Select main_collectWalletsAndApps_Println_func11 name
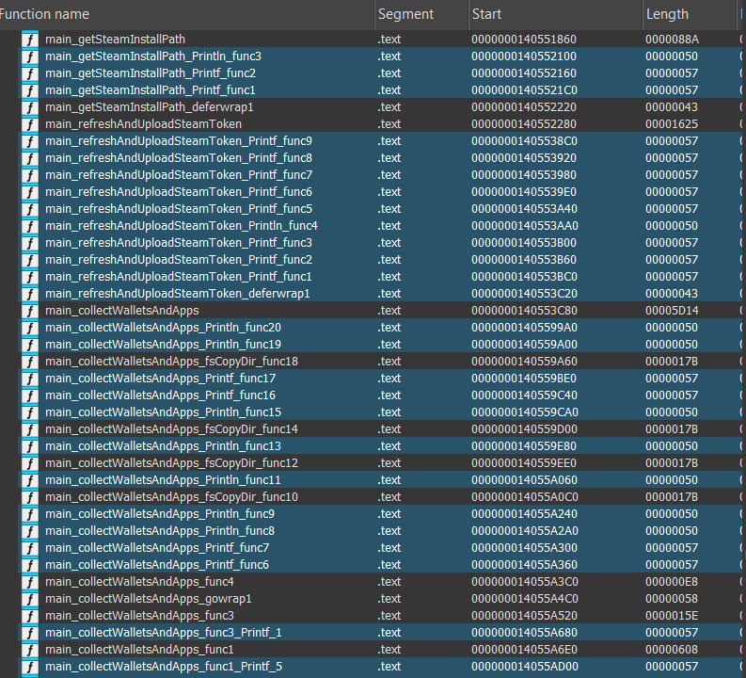The width and height of the screenshot is (746, 678). click(x=163, y=480)
